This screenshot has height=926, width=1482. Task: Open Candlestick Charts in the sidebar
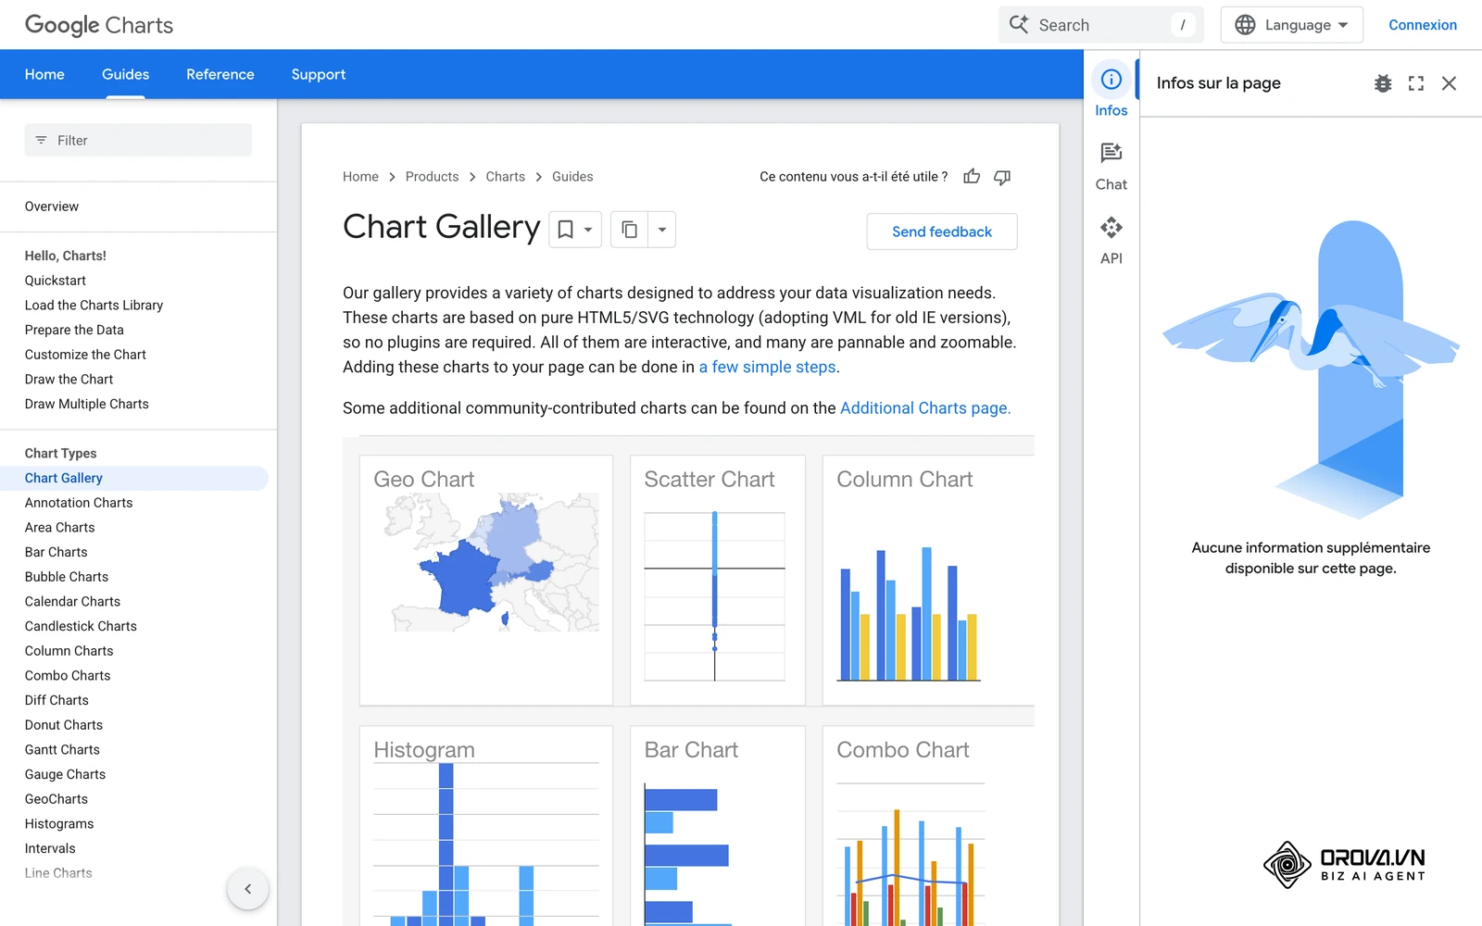click(81, 626)
